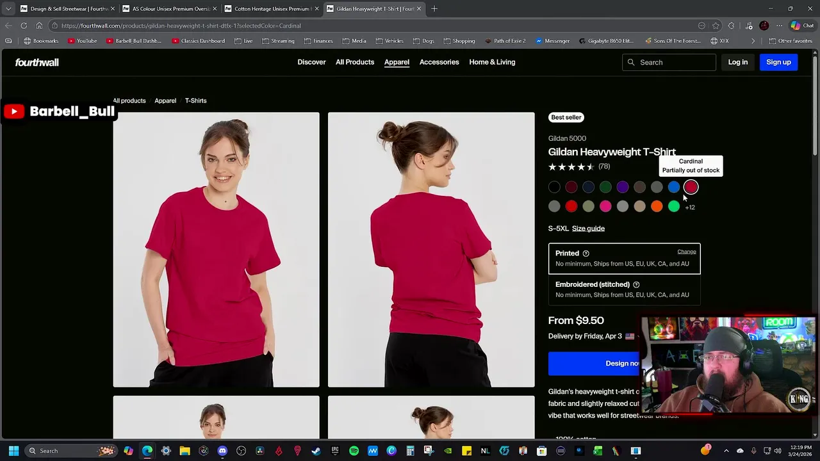Image resolution: width=820 pixels, height=461 pixels.
Task: Show hidden system tray icons chevron
Action: (x=726, y=451)
